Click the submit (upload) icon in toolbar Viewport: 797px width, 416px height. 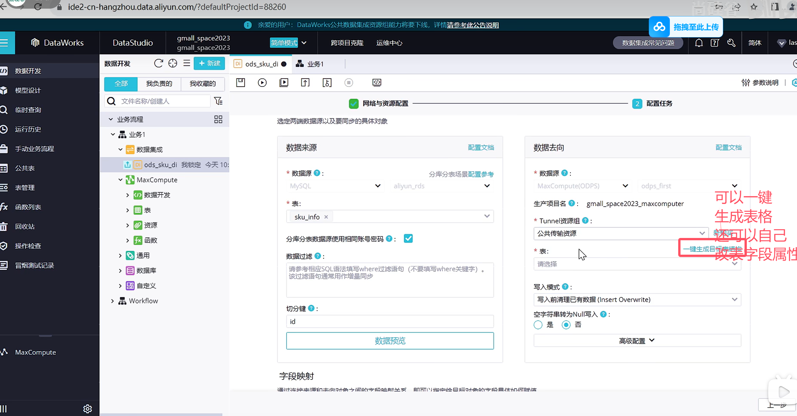coord(305,82)
